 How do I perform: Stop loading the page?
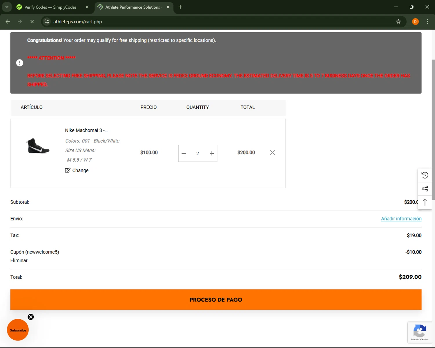[x=32, y=21]
